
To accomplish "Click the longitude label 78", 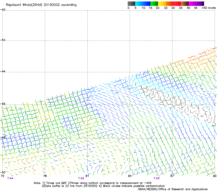I will click(x=45, y=176).
